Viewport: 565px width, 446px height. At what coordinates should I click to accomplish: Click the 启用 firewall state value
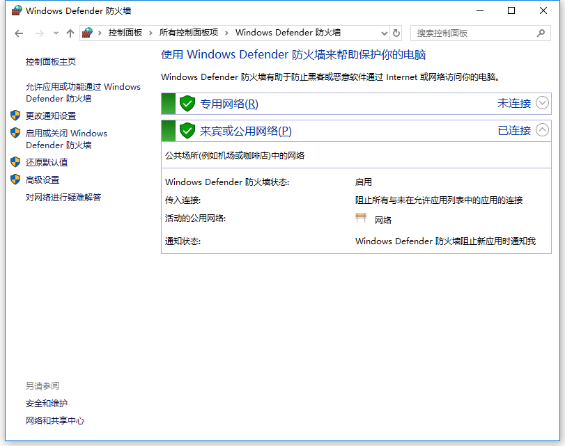(x=363, y=182)
